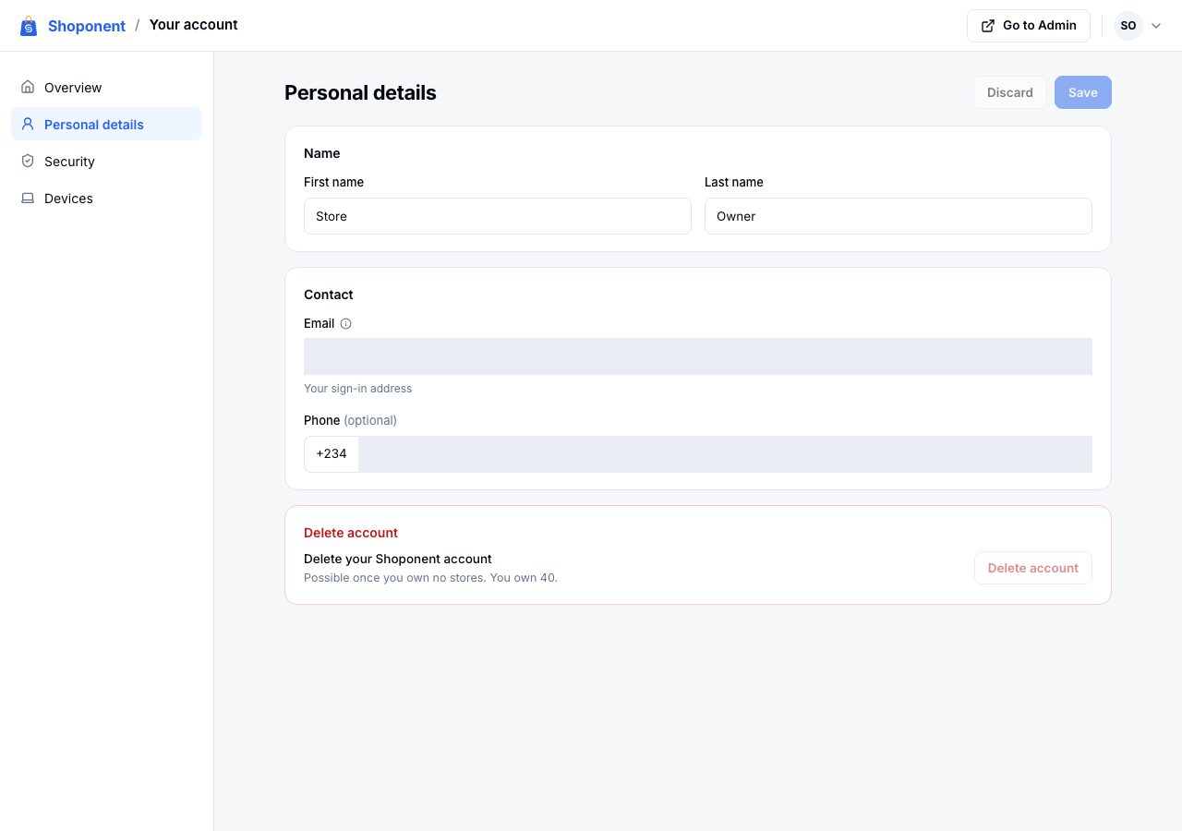Image resolution: width=1182 pixels, height=831 pixels.
Task: Open the SO avatar menu
Action: pyautogui.click(x=1128, y=26)
